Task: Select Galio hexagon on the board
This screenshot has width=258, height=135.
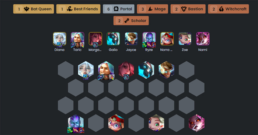Action: click(x=146, y=70)
